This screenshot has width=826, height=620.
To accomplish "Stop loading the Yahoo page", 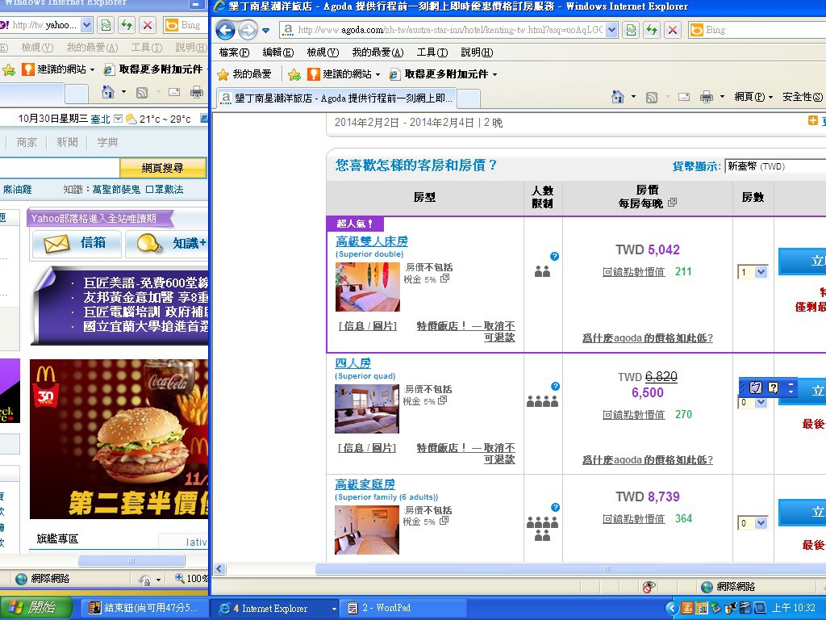I will coord(148,25).
